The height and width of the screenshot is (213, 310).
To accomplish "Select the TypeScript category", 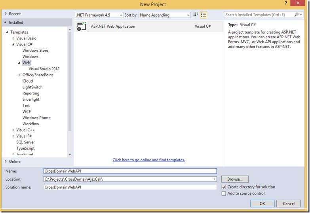I will (x=25, y=148).
